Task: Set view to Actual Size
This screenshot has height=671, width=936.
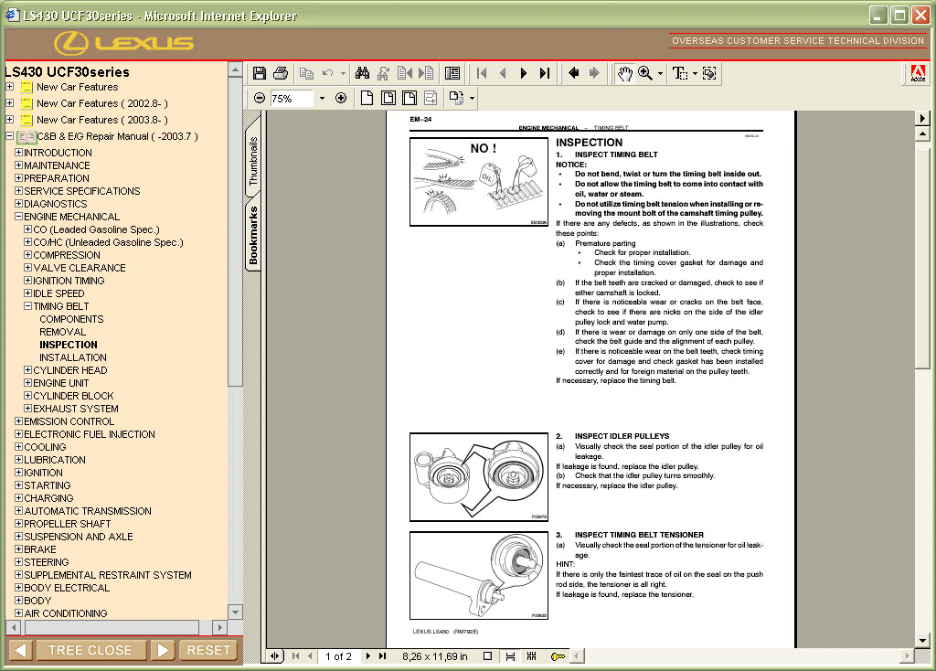Action: click(x=367, y=98)
